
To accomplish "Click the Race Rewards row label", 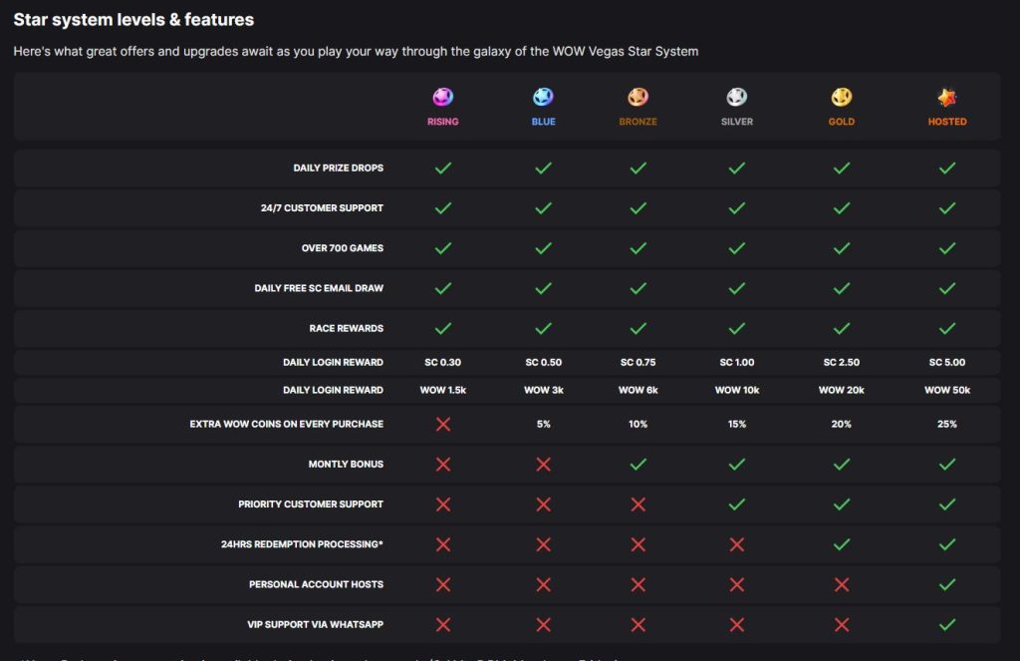I will pyautogui.click(x=346, y=328).
